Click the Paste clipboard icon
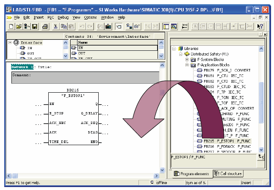 tap(71, 27)
